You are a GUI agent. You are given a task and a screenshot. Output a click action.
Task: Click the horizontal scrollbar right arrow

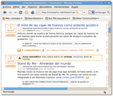click(107, 89)
